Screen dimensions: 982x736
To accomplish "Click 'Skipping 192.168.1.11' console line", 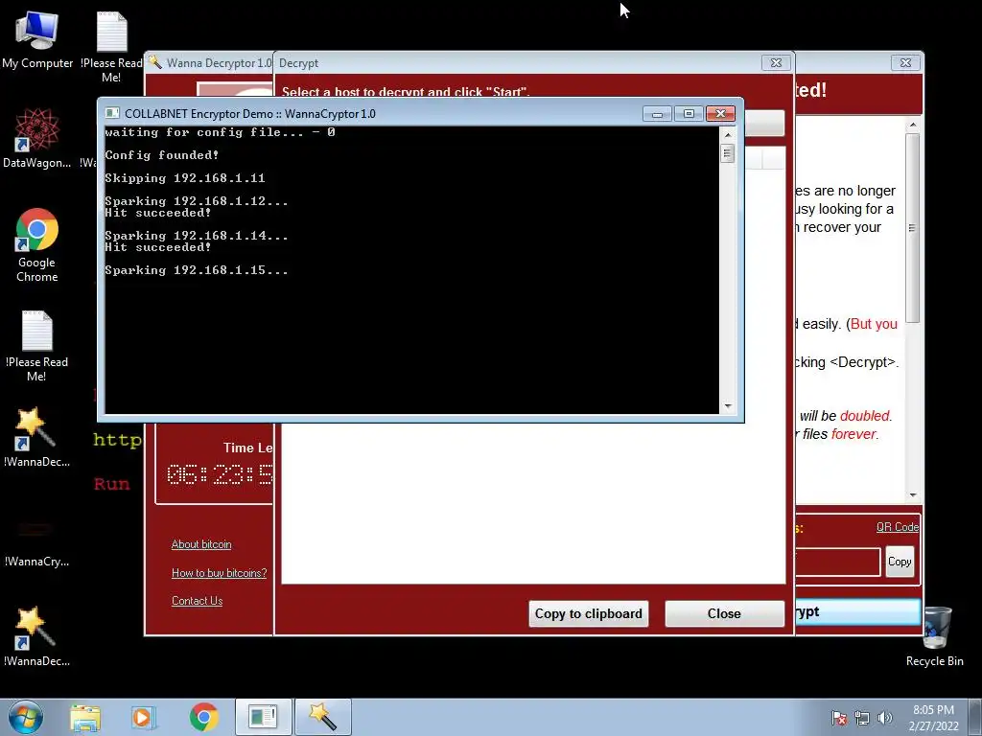I will tap(185, 177).
